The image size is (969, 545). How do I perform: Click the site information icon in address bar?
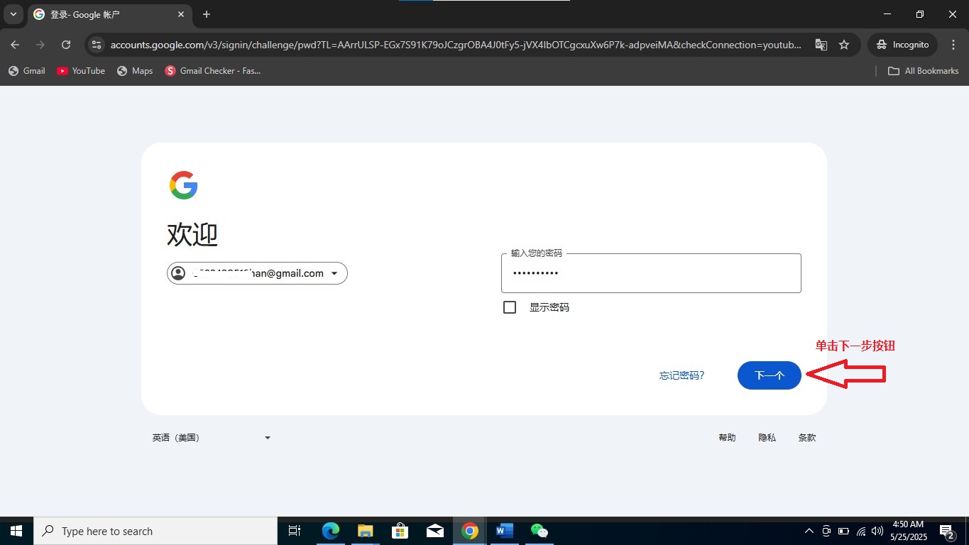point(97,45)
